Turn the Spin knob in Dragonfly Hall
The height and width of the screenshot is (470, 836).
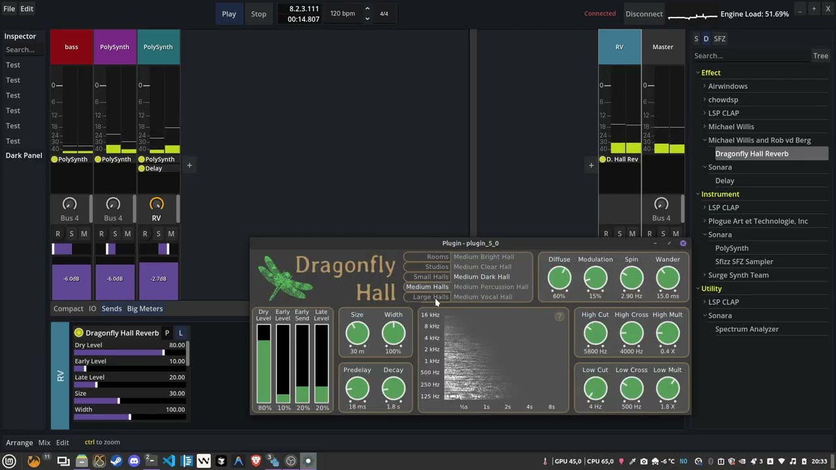(631, 279)
